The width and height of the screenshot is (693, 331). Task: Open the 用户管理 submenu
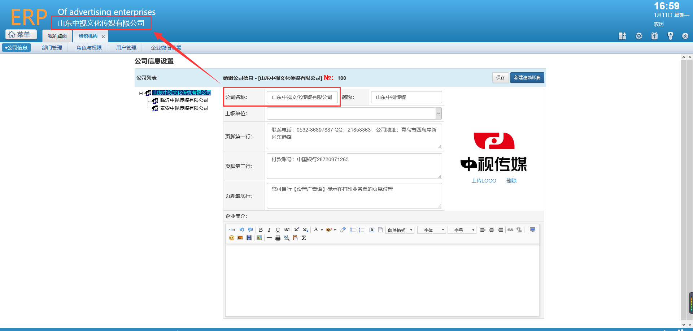[x=126, y=47]
